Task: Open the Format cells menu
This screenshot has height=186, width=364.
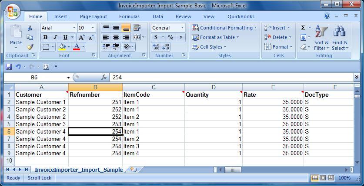Action: (279, 47)
